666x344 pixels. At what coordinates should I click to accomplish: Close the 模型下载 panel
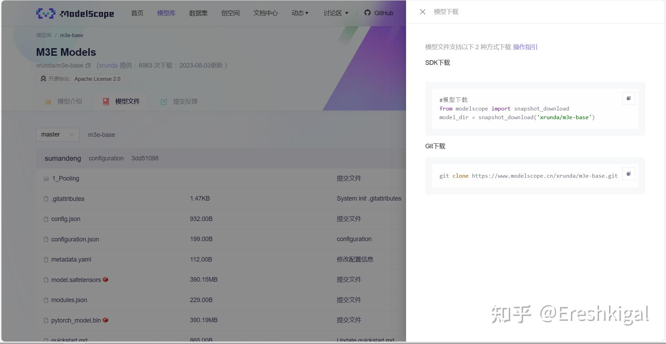click(422, 11)
